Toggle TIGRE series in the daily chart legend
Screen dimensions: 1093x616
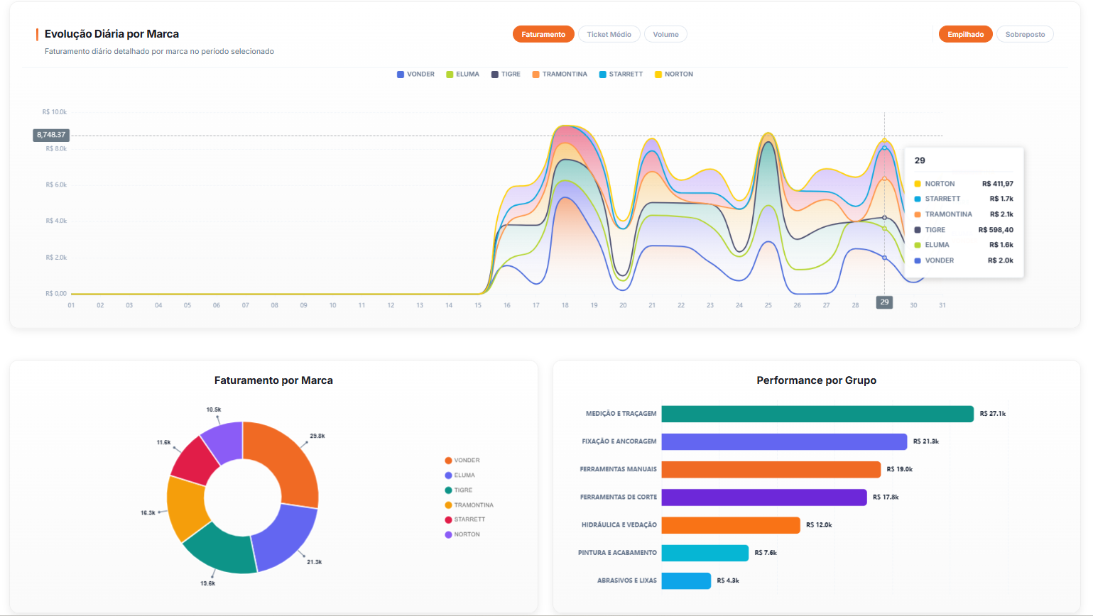[x=506, y=74]
